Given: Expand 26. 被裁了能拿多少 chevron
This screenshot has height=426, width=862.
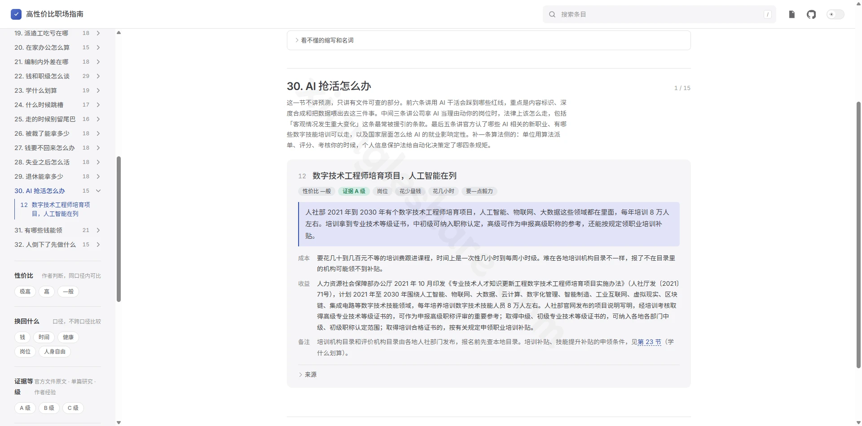Looking at the screenshot, I should [98, 133].
